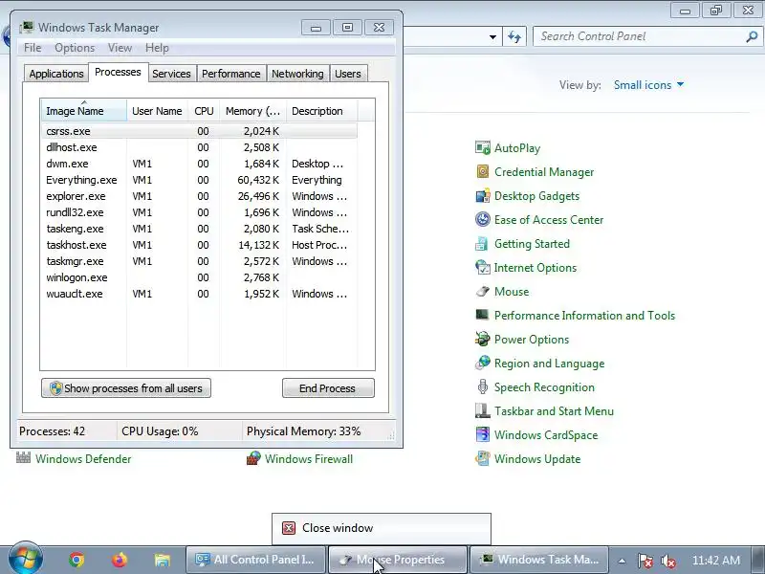This screenshot has height=574, width=765.
Task: Switch to the Applications tab
Action: pos(56,74)
